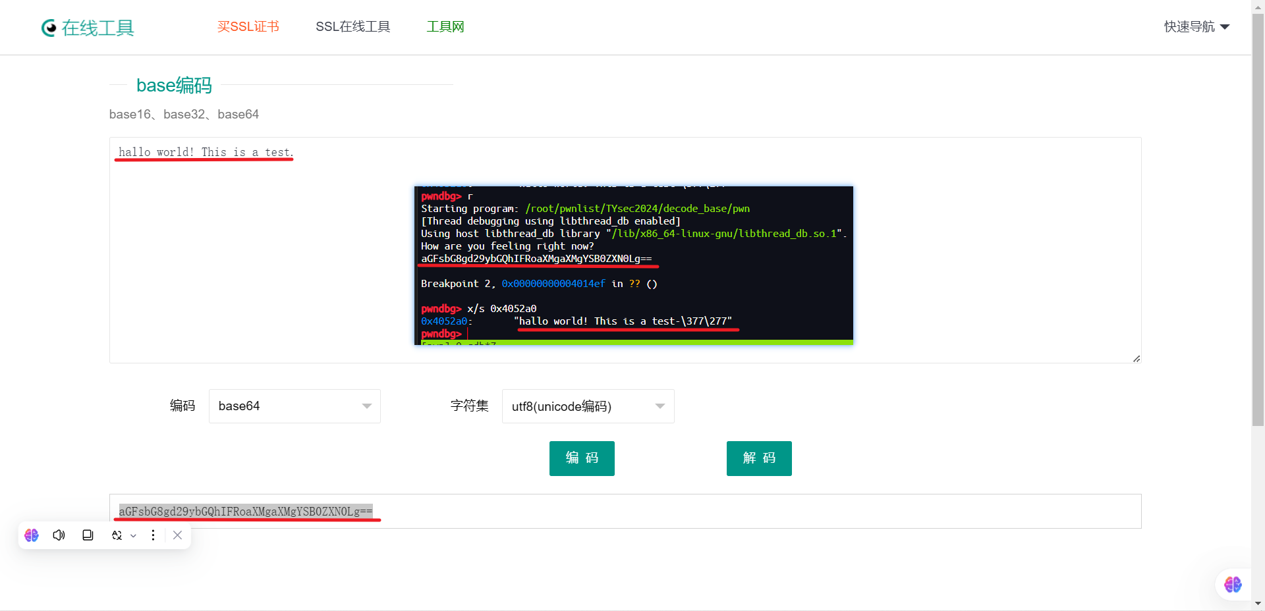
Task: Click the input text area with hallo world
Action: point(625,250)
